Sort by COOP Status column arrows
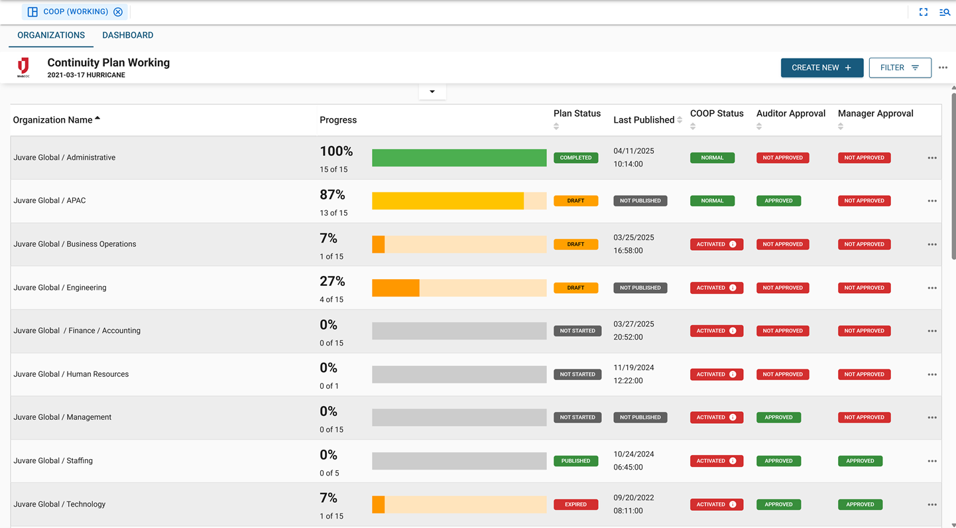Image resolution: width=956 pixels, height=528 pixels. (x=693, y=126)
